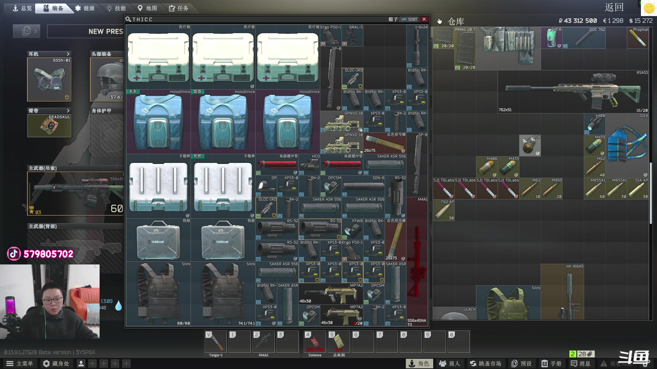Image resolution: width=657 pixels, height=369 pixels.
Task: Switch to the 装备 gear tab
Action: (x=54, y=8)
